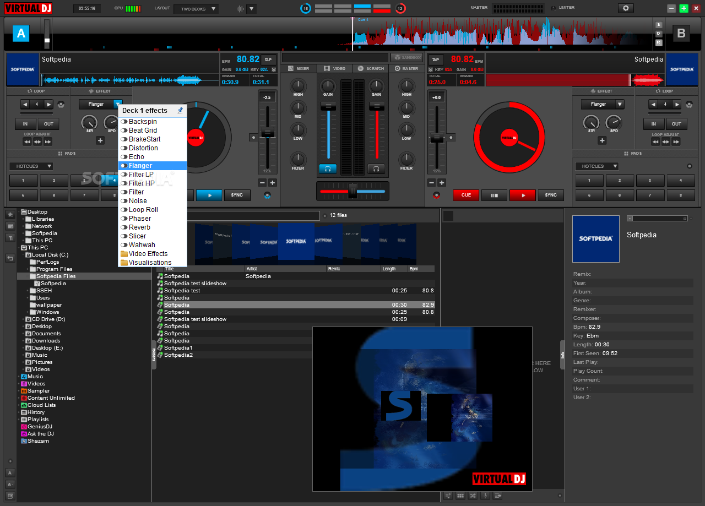Open the settings gear in the top bar

(x=625, y=8)
